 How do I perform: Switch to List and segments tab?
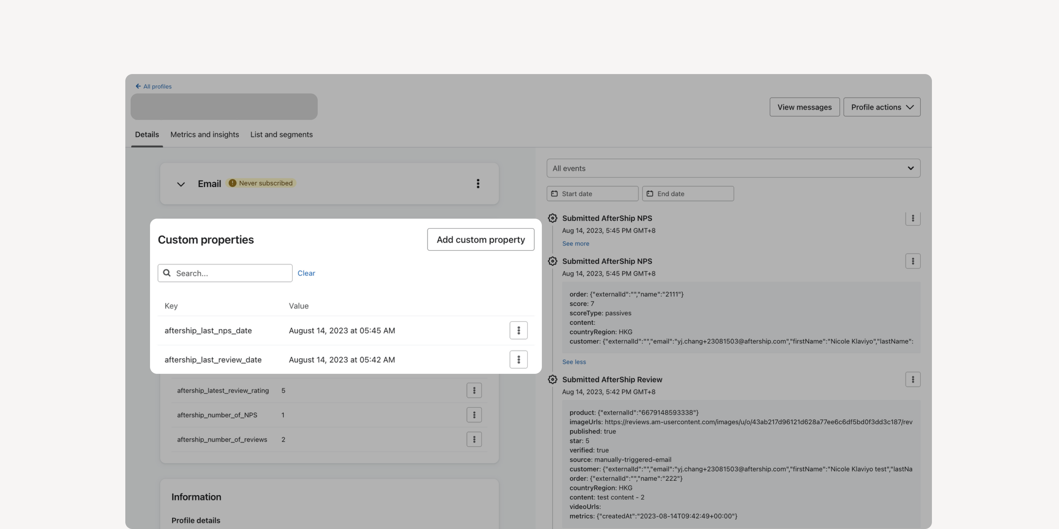coord(281,135)
